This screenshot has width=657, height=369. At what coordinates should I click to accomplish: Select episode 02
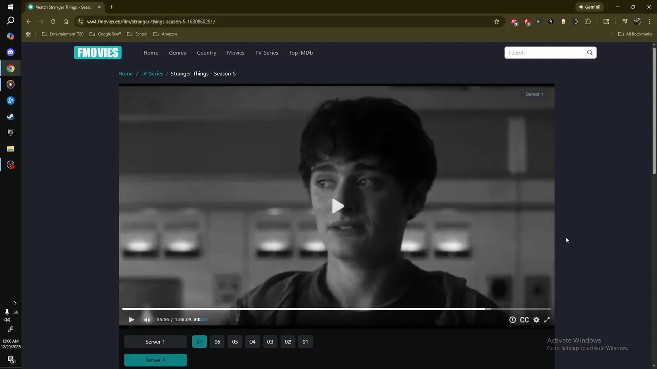(288, 342)
